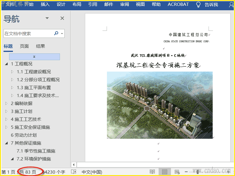
Task: Select heading 5 施工安全保证措施
Action: (x=31, y=127)
